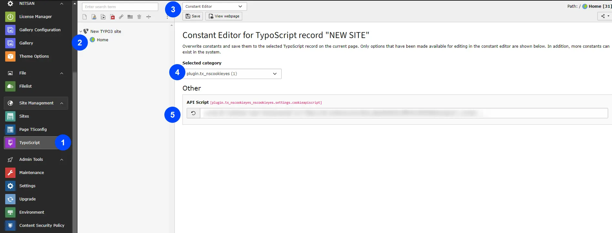The width and height of the screenshot is (612, 233).
Task: Open the Page TSconfig module
Action: tap(36, 130)
